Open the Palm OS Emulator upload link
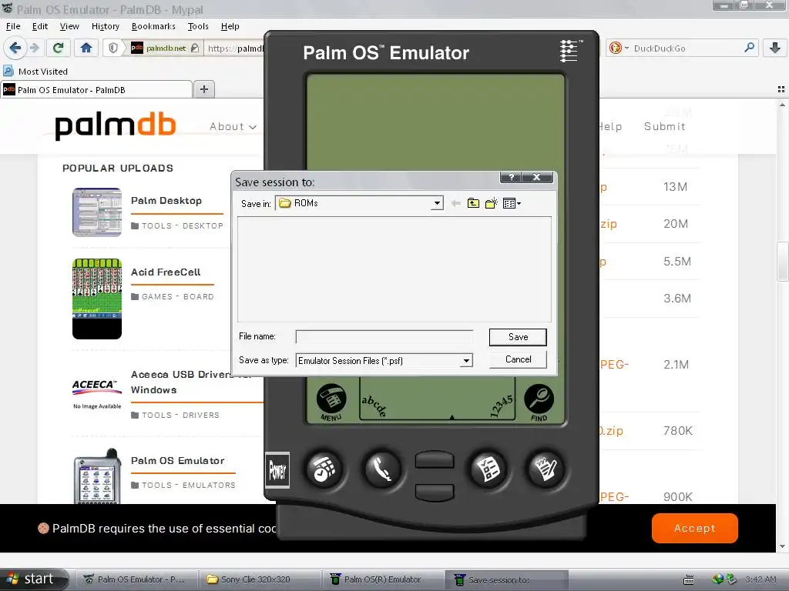Screen dimensions: 789x591 tap(178, 460)
